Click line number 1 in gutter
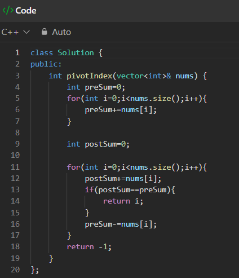 17,53
